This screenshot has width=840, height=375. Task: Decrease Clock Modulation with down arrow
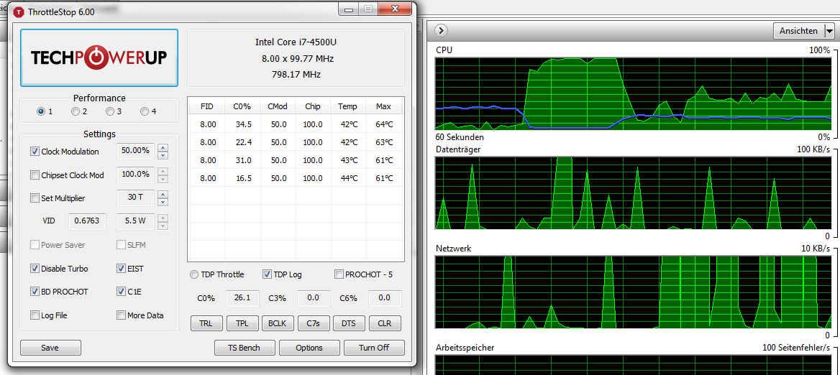point(163,155)
